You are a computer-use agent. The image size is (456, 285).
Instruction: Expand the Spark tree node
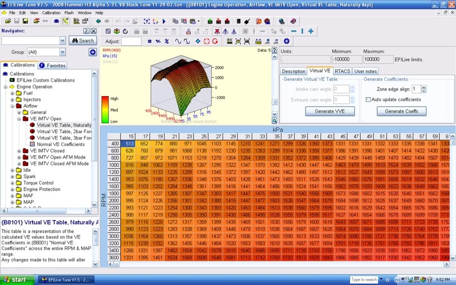12,176
